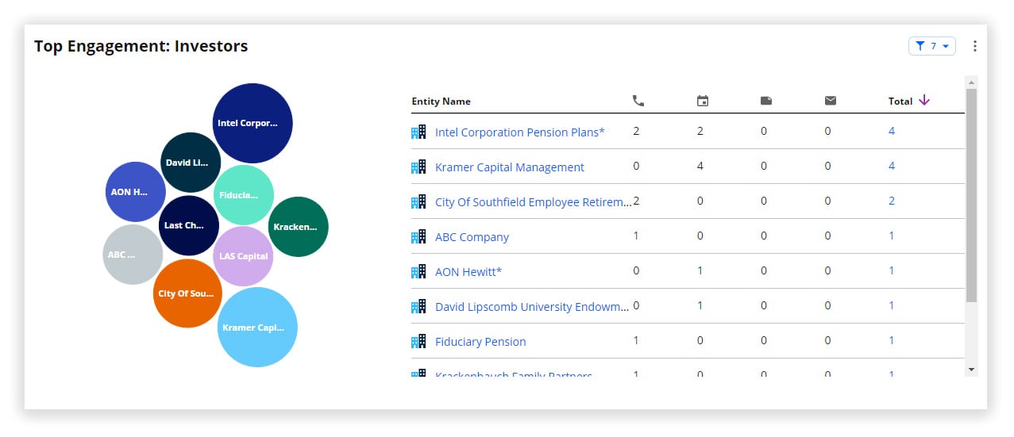This screenshot has width=1014, height=437.
Task: Select the ABC gray bubble
Action: point(133,255)
